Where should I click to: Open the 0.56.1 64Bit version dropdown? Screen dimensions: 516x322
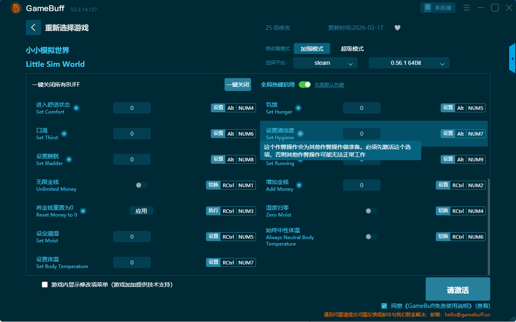[409, 63]
